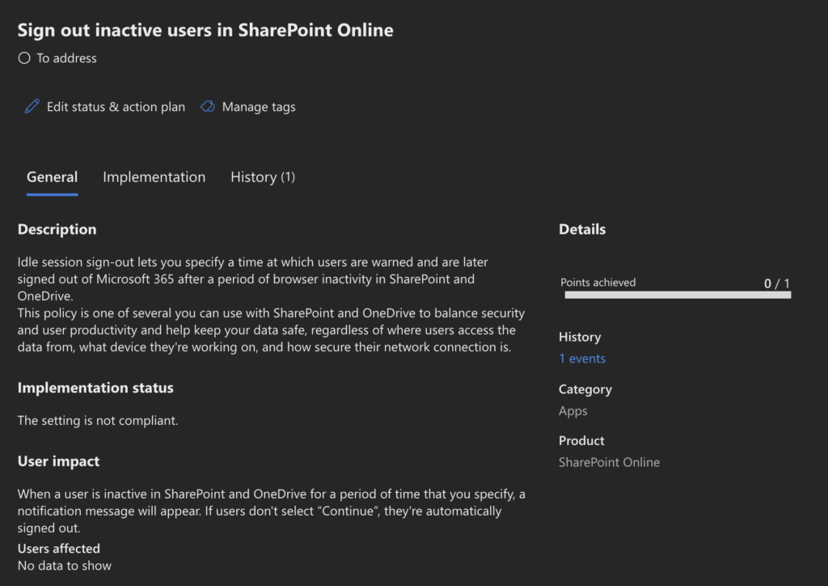Switch to the Implementation tab
828x586 pixels.
pos(154,177)
